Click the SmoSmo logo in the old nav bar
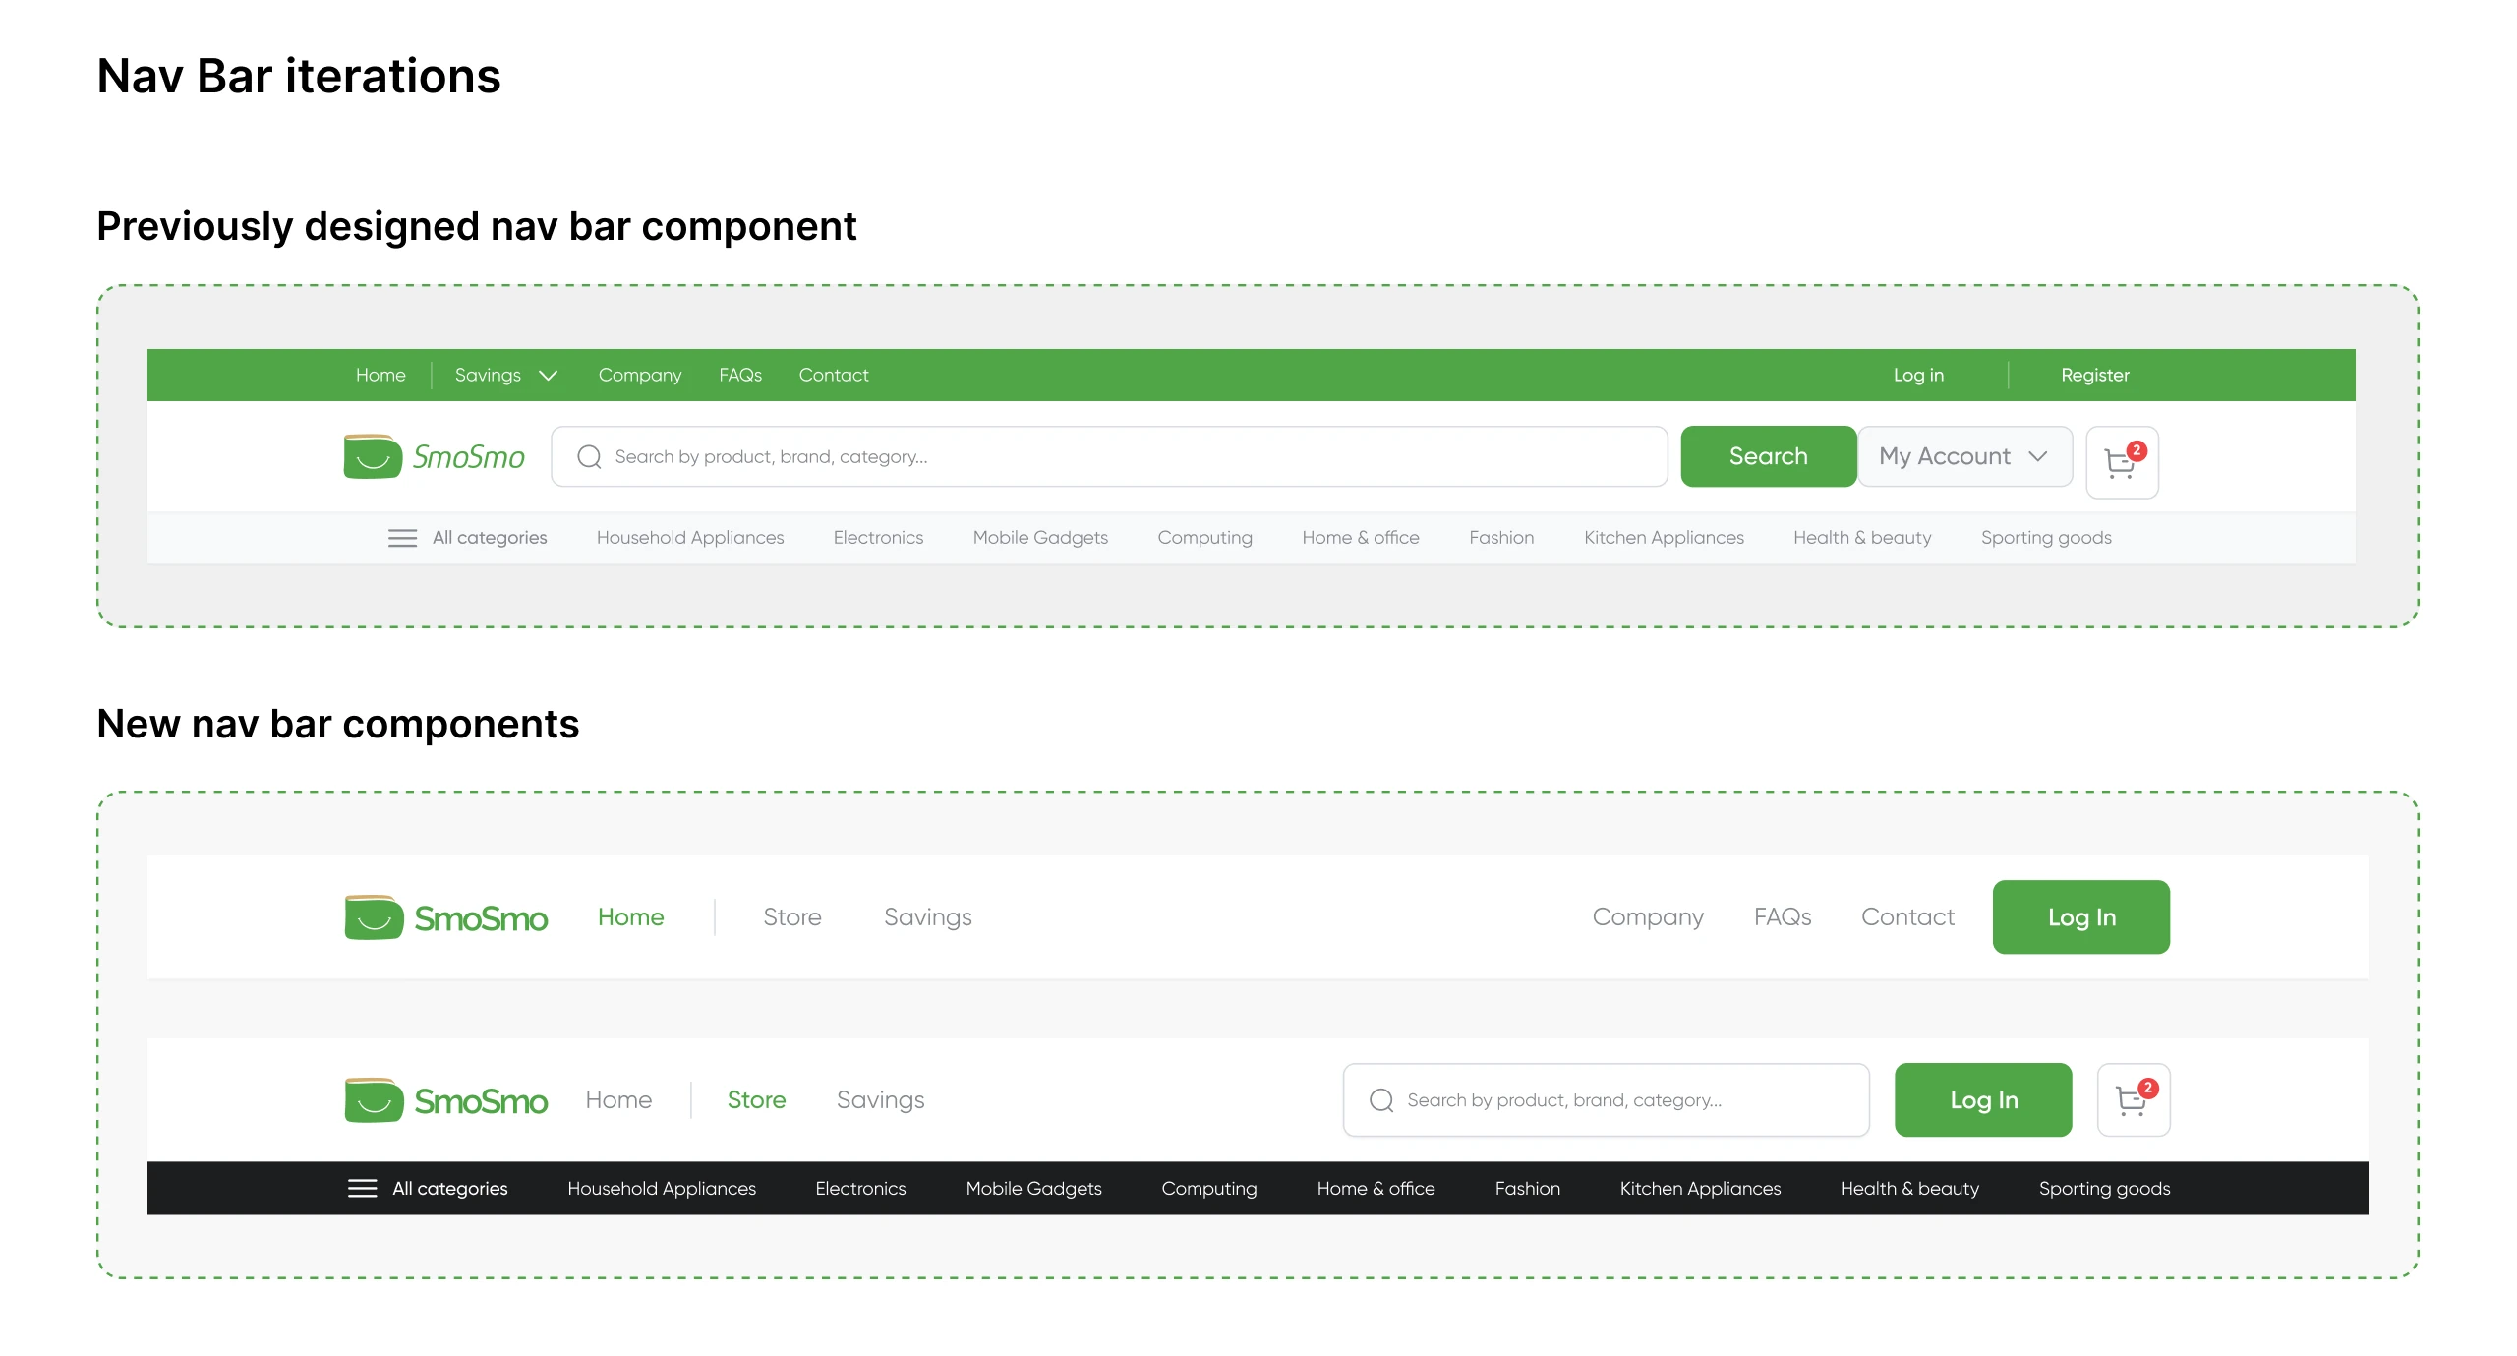This screenshot has width=2517, height=1356. tap(434, 456)
